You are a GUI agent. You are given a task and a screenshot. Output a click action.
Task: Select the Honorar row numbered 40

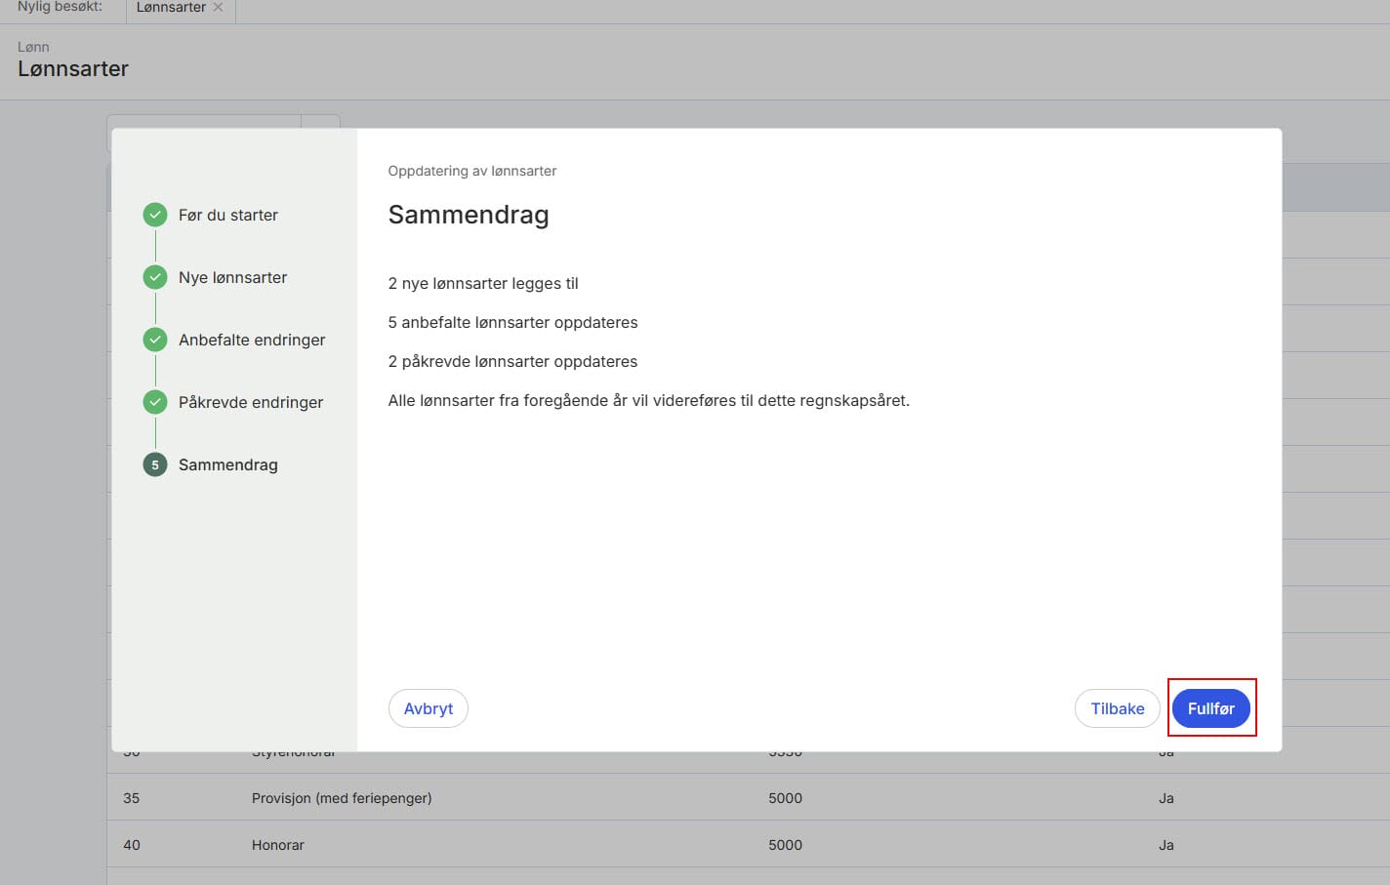click(x=277, y=845)
